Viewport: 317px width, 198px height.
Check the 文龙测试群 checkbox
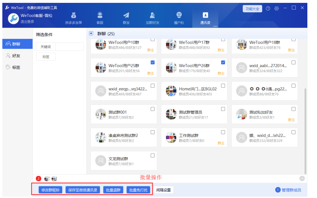[153, 155]
